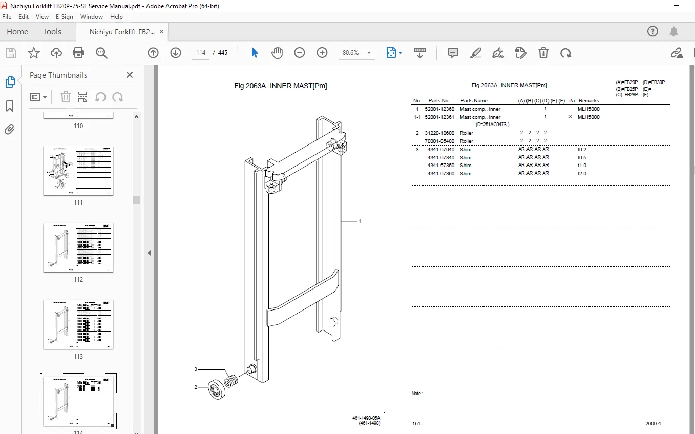Upload the file via the cloud upload icon
The width and height of the screenshot is (695, 434).
pos(56,53)
